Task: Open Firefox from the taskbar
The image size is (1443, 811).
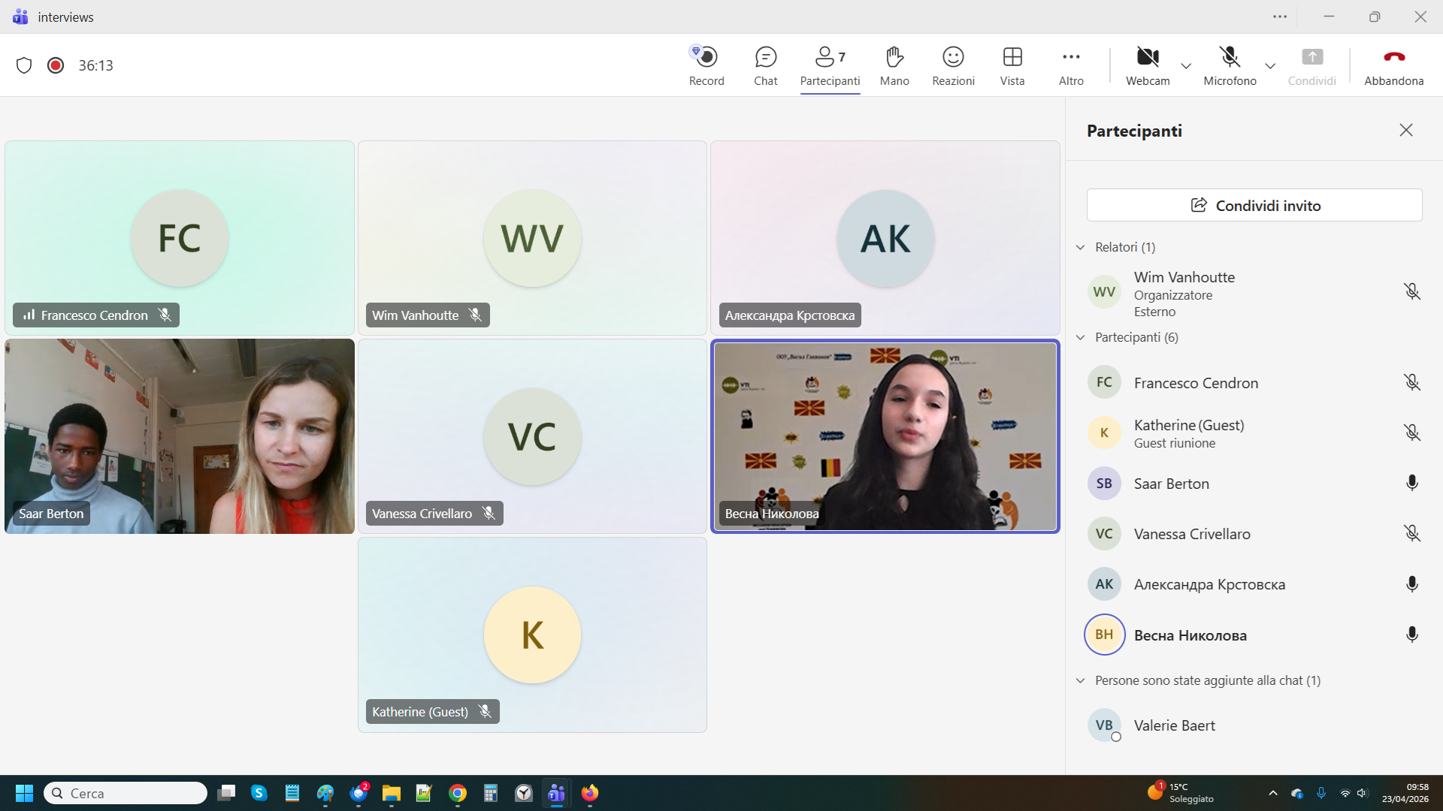Action: coord(590,793)
